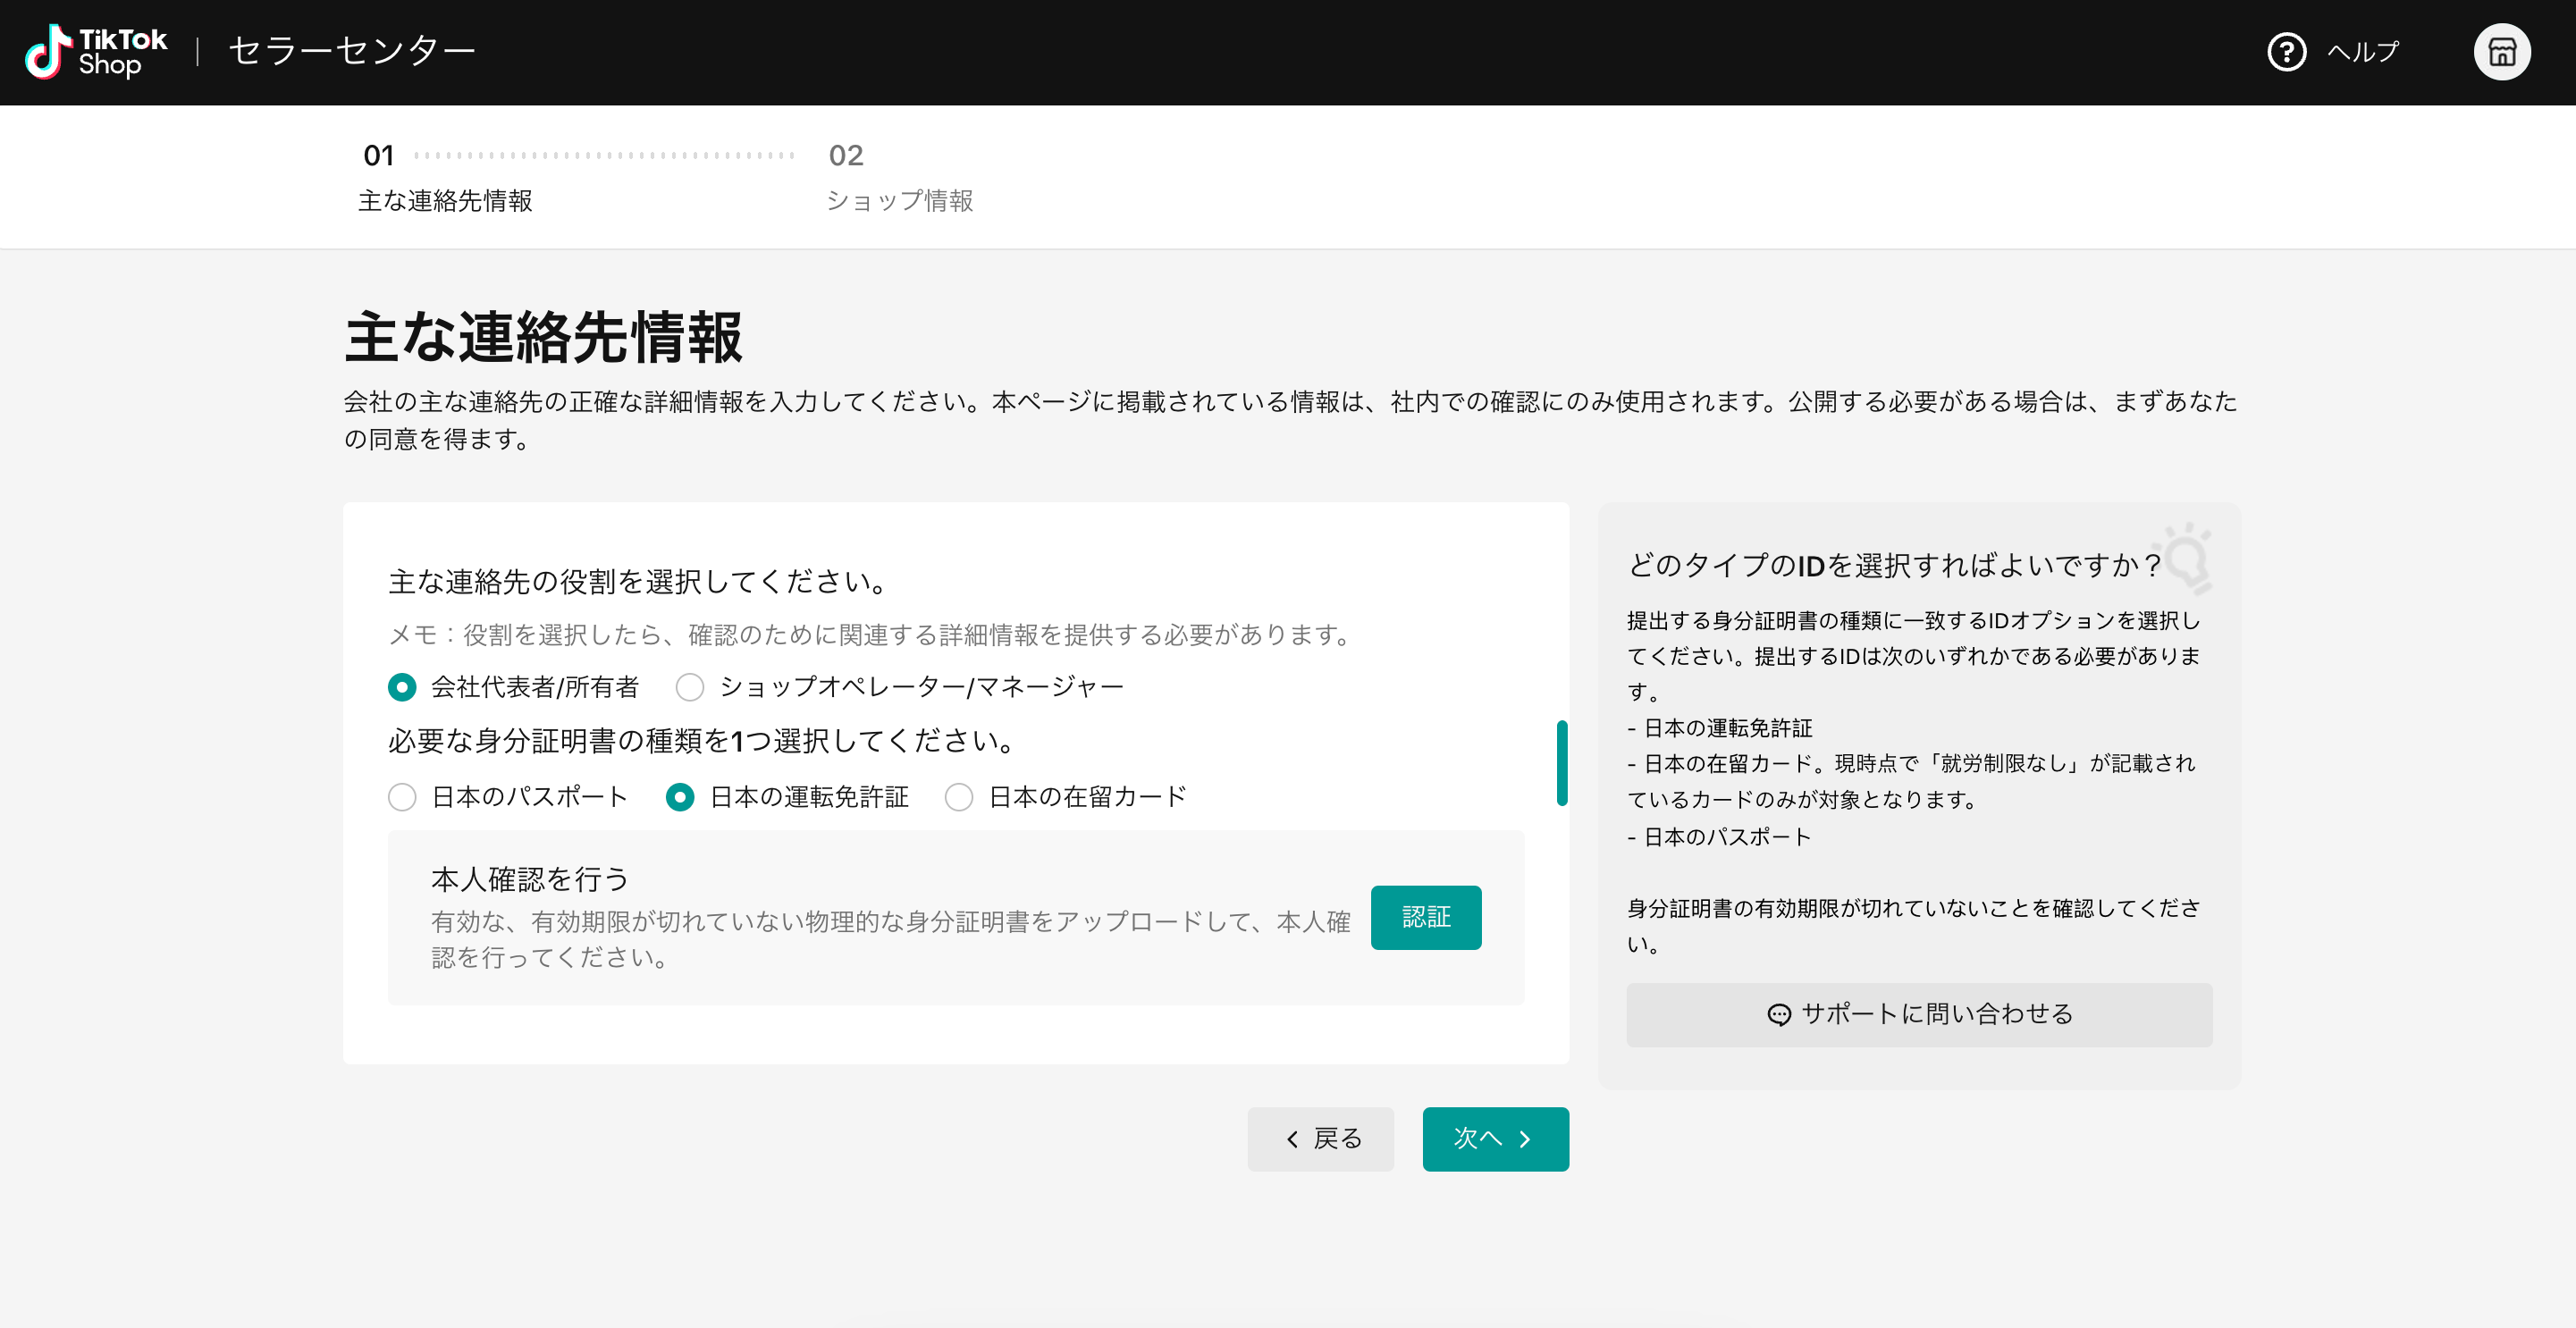The height and width of the screenshot is (1328, 2576).
Task: Click the TikTok Shop logo
Action: tap(96, 52)
